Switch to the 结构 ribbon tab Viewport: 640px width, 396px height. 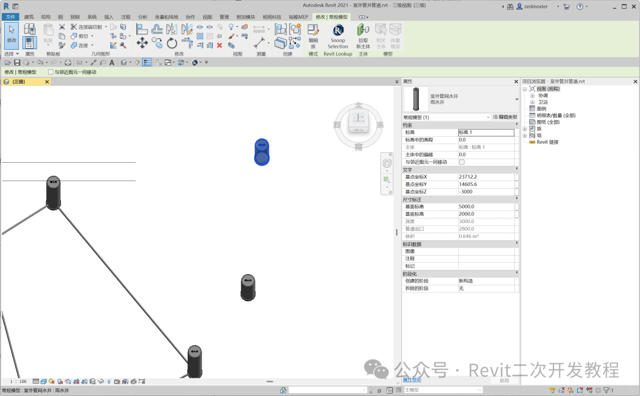pyautogui.click(x=46, y=17)
